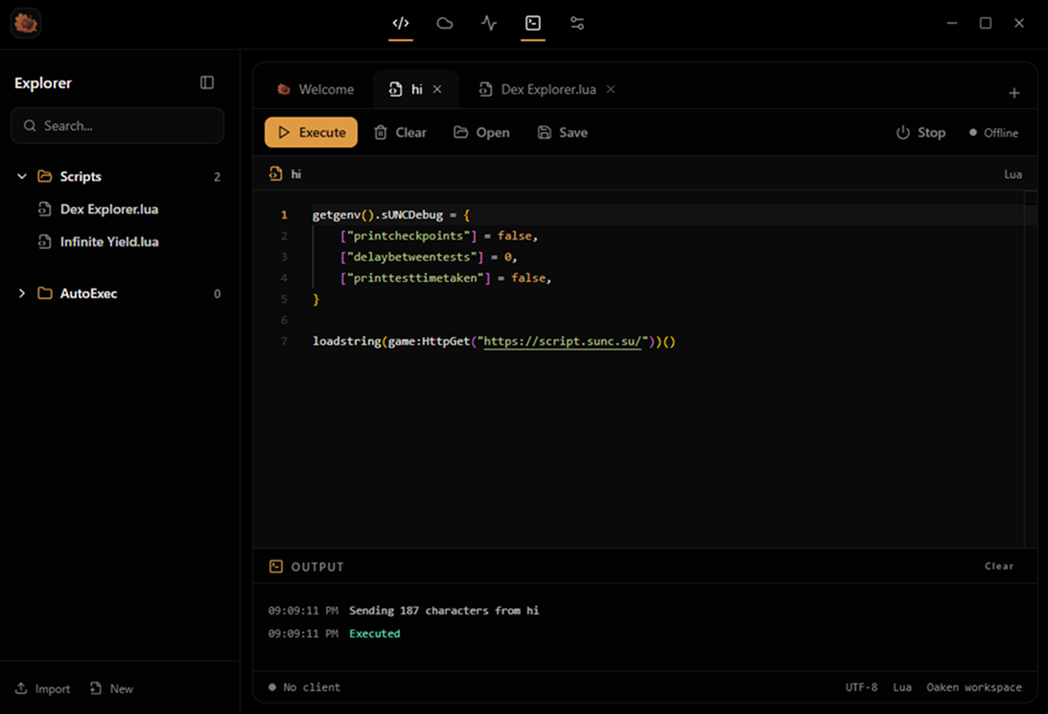Click line number 7 in gutter
Screen dimensions: 1048x714
[284, 341]
